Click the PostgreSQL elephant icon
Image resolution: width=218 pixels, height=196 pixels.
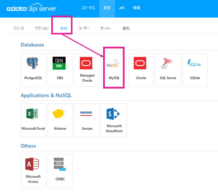[x=32, y=63]
